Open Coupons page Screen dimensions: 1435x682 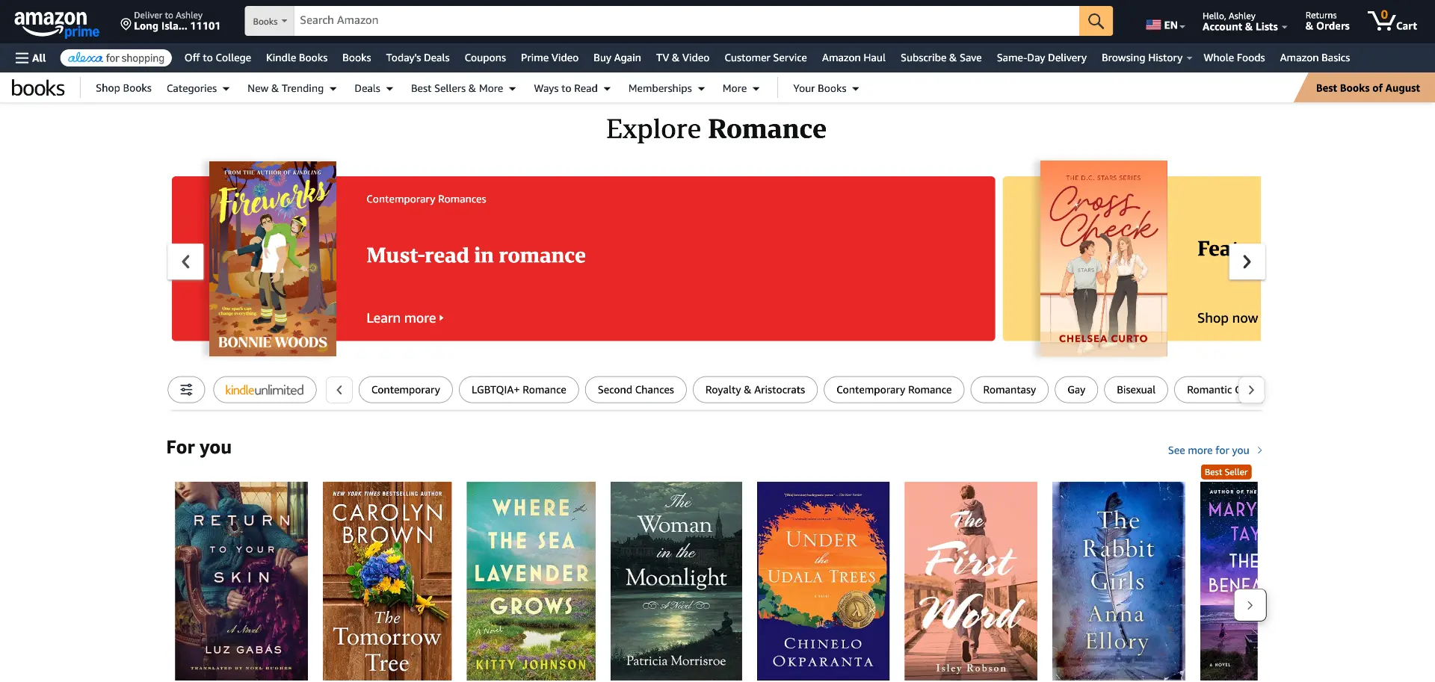(485, 58)
